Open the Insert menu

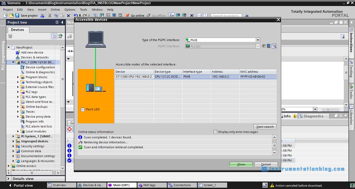(42, 10)
